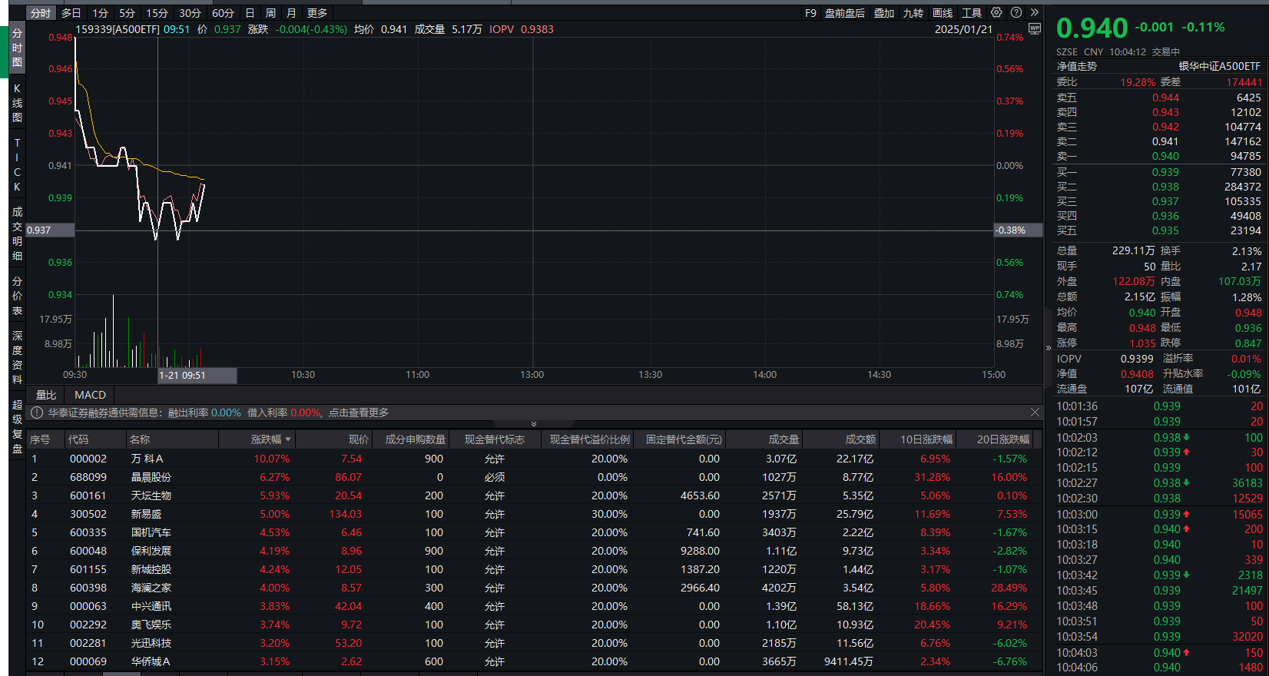Toggle the 叠加 overlay option
This screenshot has height=676, width=1269.
pyautogui.click(x=883, y=13)
